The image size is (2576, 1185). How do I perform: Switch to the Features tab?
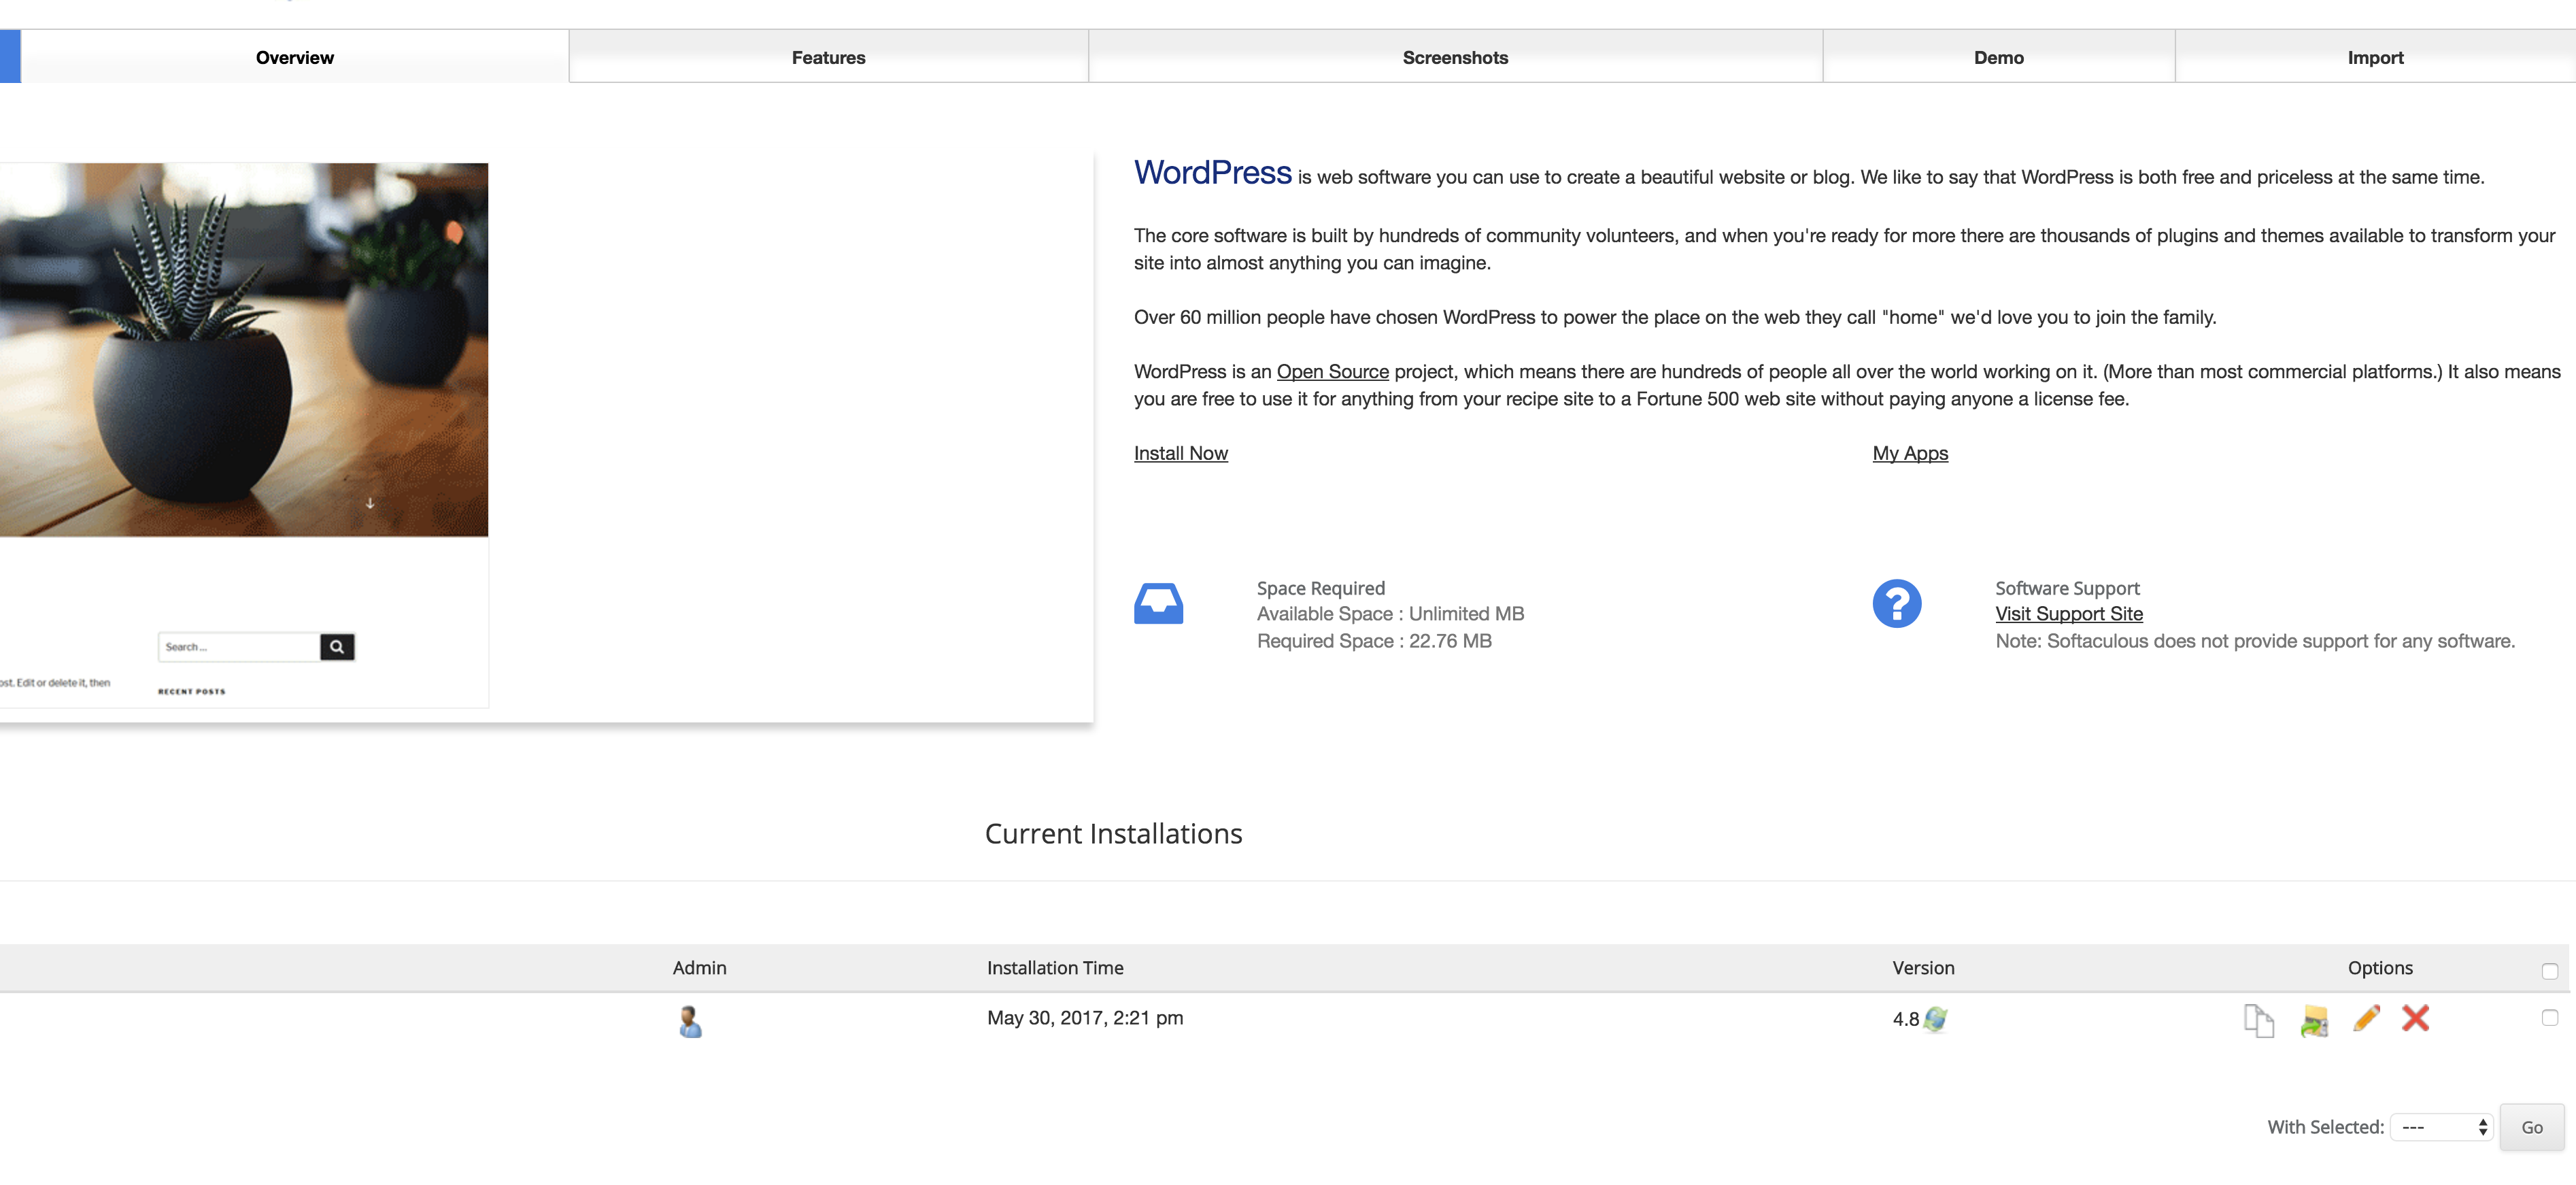pos(828,57)
